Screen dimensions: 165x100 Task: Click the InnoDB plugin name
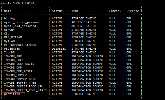(9, 52)
